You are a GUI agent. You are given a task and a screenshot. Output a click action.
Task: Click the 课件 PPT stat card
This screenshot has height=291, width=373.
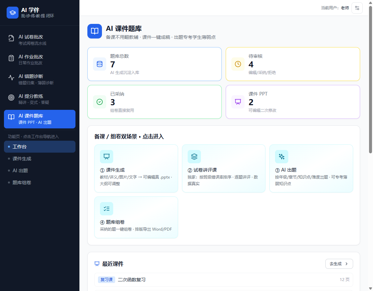[x=293, y=102]
